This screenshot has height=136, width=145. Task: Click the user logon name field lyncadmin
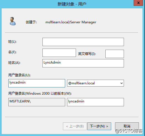(37, 83)
